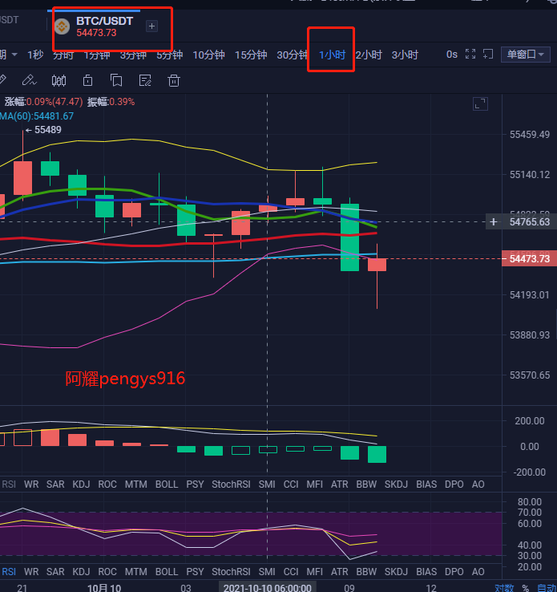
Task: Click the trash icon to delete drawings
Action: (x=173, y=80)
